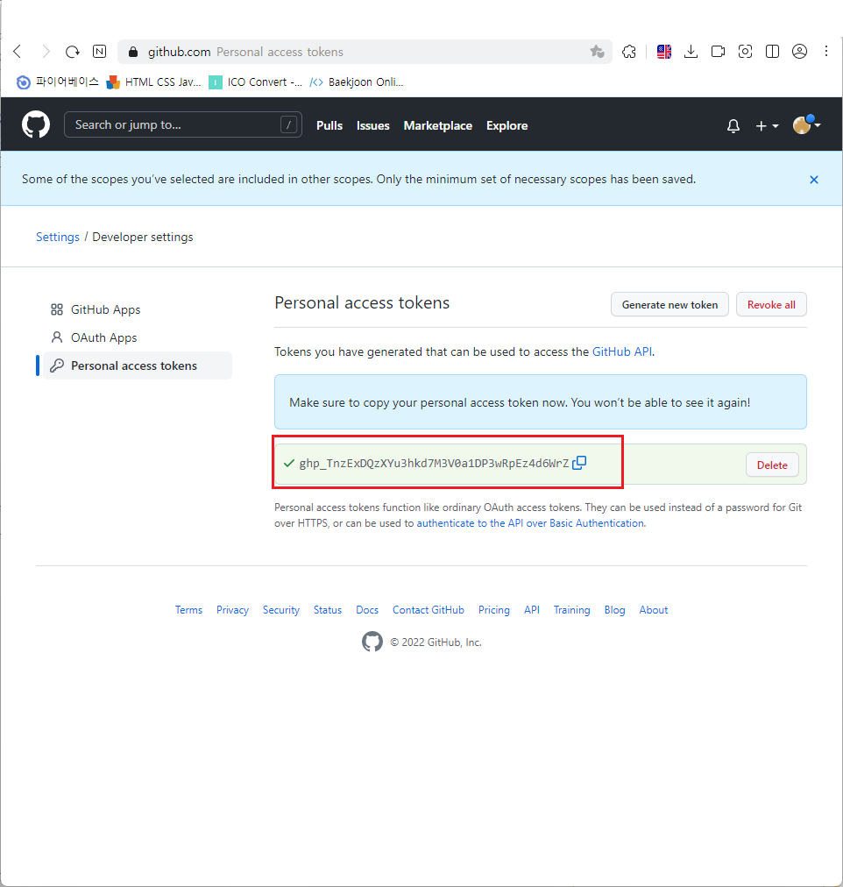Open the ICO Convert bookmark

click(256, 82)
